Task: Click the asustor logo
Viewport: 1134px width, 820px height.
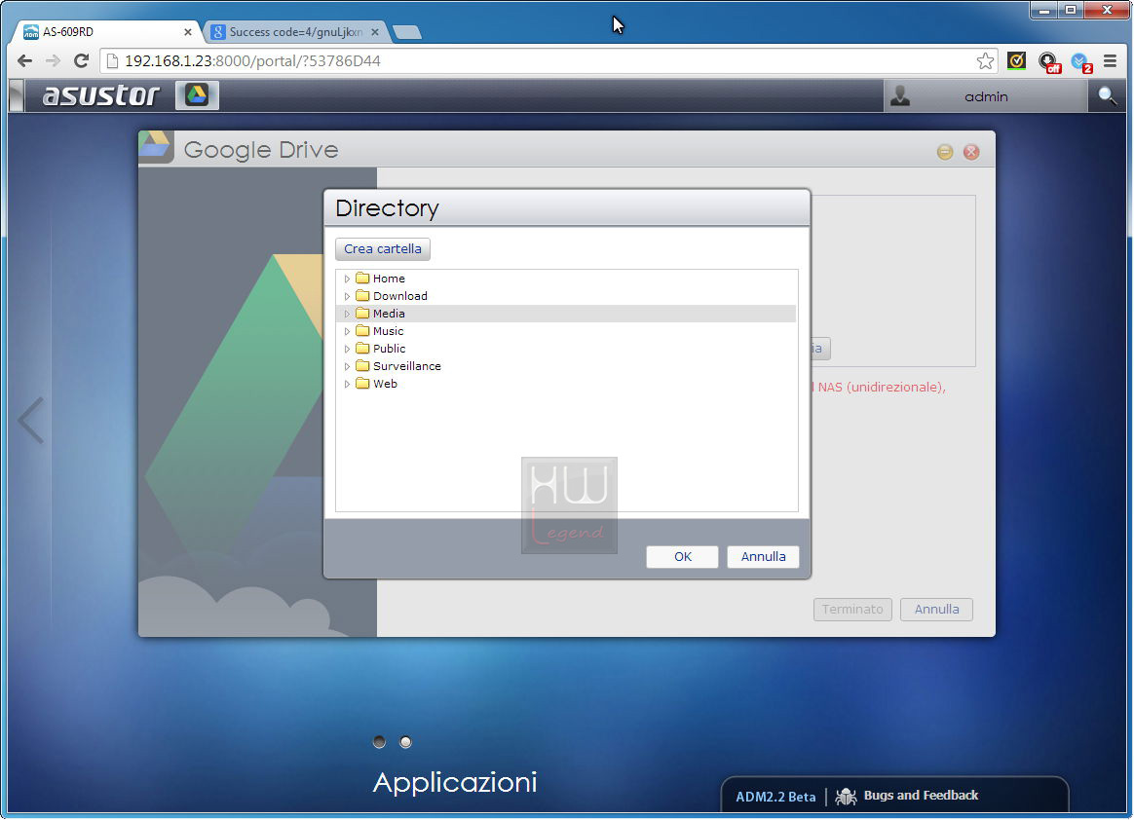Action: (100, 95)
